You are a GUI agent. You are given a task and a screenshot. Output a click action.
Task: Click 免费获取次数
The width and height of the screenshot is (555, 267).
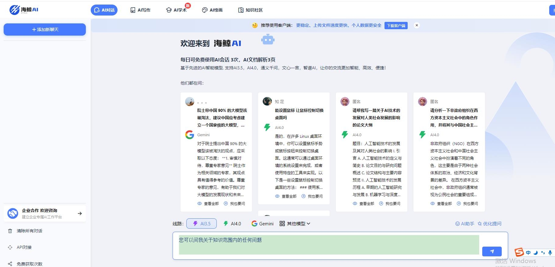30,264
